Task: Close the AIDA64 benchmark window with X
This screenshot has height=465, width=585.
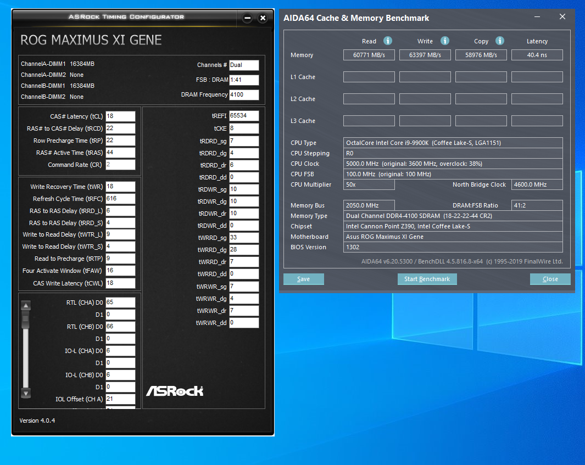Action: point(562,17)
